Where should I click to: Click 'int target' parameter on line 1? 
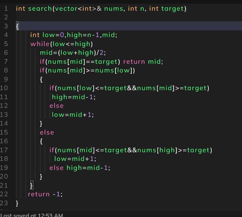166,9
